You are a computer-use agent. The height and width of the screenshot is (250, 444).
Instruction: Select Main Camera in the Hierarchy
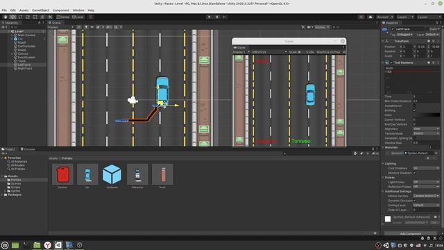[x=26, y=35]
